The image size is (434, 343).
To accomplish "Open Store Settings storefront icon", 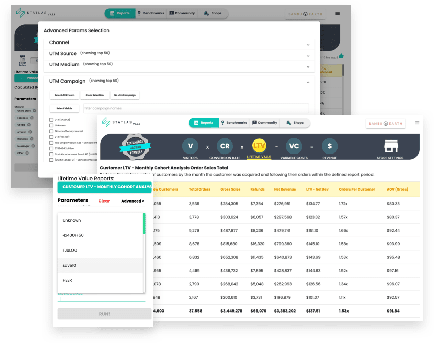I will click(x=391, y=146).
